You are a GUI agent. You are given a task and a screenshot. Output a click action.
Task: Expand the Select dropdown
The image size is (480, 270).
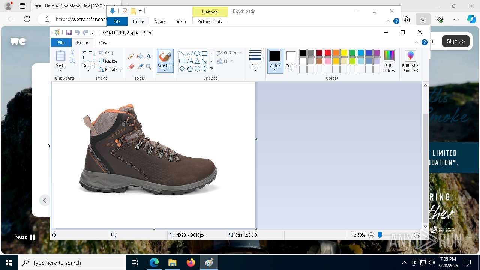88,70
